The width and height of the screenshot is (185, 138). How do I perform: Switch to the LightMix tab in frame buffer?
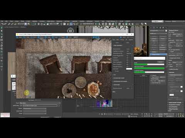point(131,40)
